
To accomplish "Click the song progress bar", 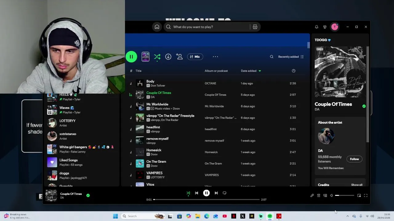I will tap(207, 200).
